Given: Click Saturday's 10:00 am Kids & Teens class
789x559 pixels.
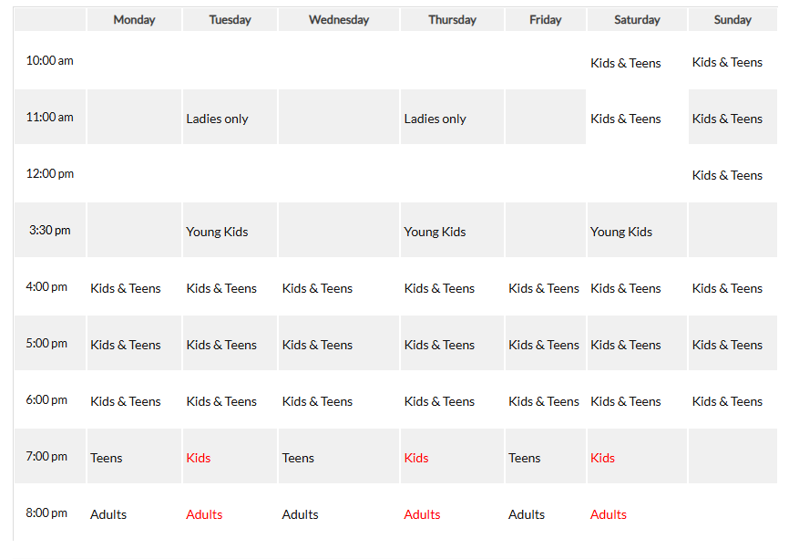Looking at the screenshot, I should point(626,63).
